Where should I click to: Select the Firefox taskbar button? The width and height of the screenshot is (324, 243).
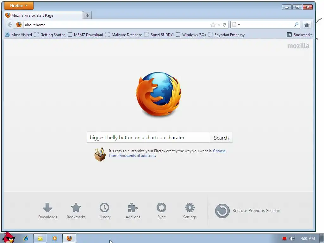pyautogui.click(x=69, y=238)
